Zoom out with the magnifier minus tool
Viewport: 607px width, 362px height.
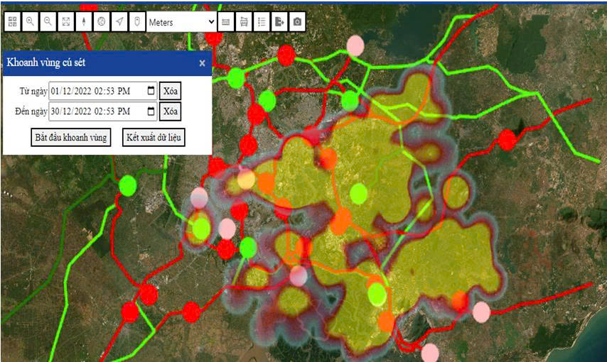pos(48,22)
